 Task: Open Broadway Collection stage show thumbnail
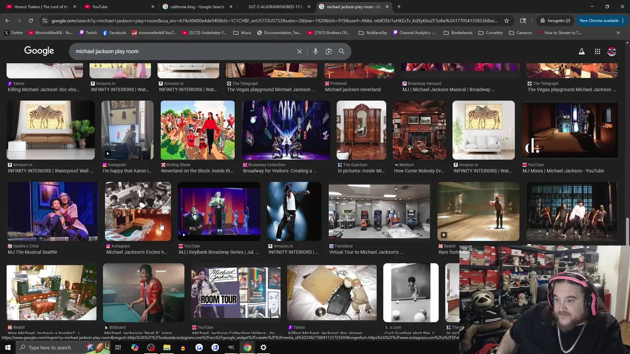pyautogui.click(x=286, y=130)
